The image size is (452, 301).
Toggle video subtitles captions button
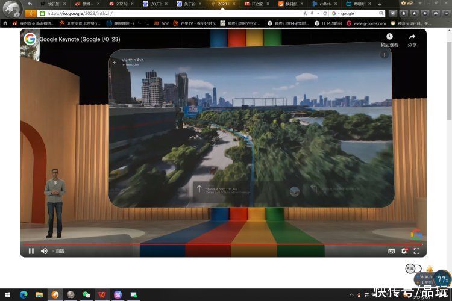[x=392, y=251]
